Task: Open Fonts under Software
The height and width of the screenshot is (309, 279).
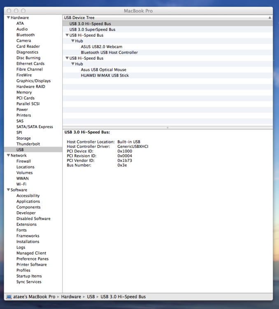Action: tap(21, 230)
